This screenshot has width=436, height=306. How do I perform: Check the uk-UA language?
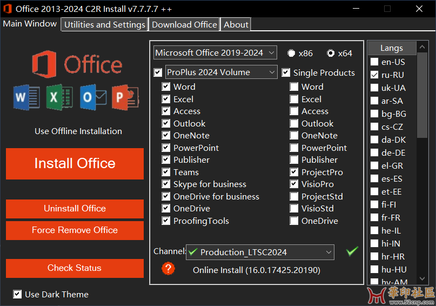[x=374, y=88]
